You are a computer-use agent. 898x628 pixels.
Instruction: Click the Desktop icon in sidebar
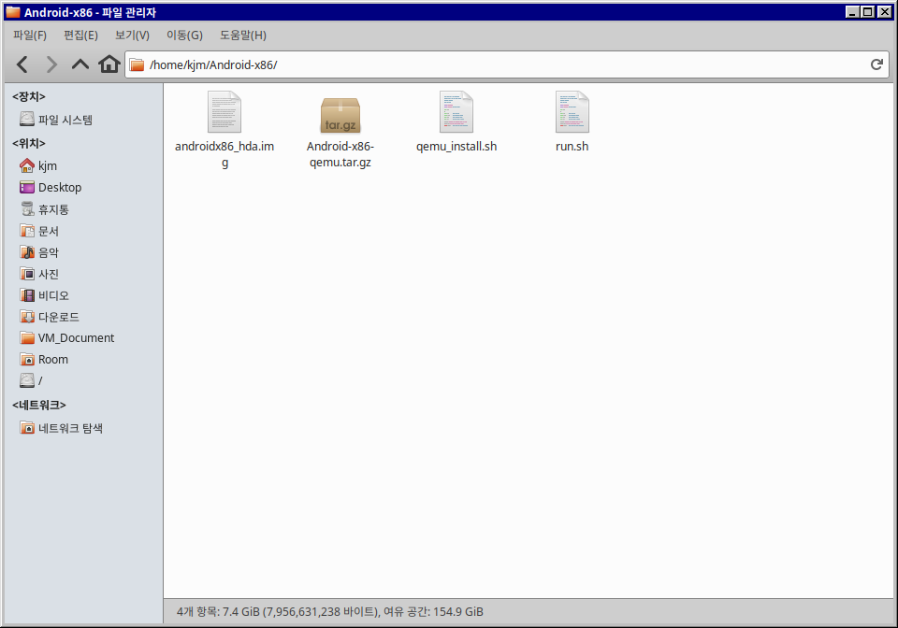pyautogui.click(x=27, y=187)
